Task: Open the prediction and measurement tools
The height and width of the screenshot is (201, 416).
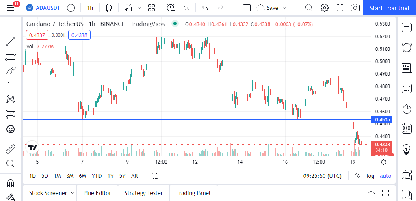Action: 11,115
